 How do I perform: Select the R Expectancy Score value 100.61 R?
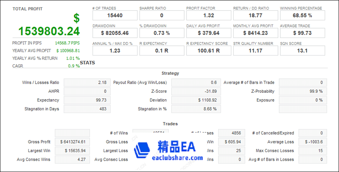coord(209,51)
